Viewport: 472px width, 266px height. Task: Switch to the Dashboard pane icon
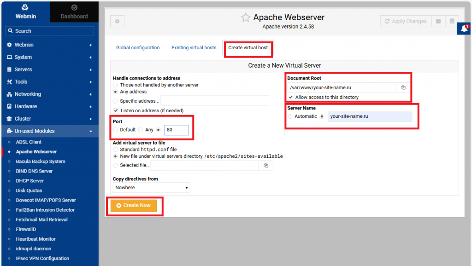(74, 8)
